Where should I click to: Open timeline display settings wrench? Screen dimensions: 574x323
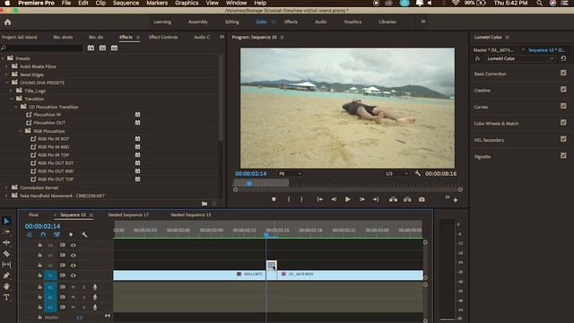pyautogui.click(x=84, y=234)
